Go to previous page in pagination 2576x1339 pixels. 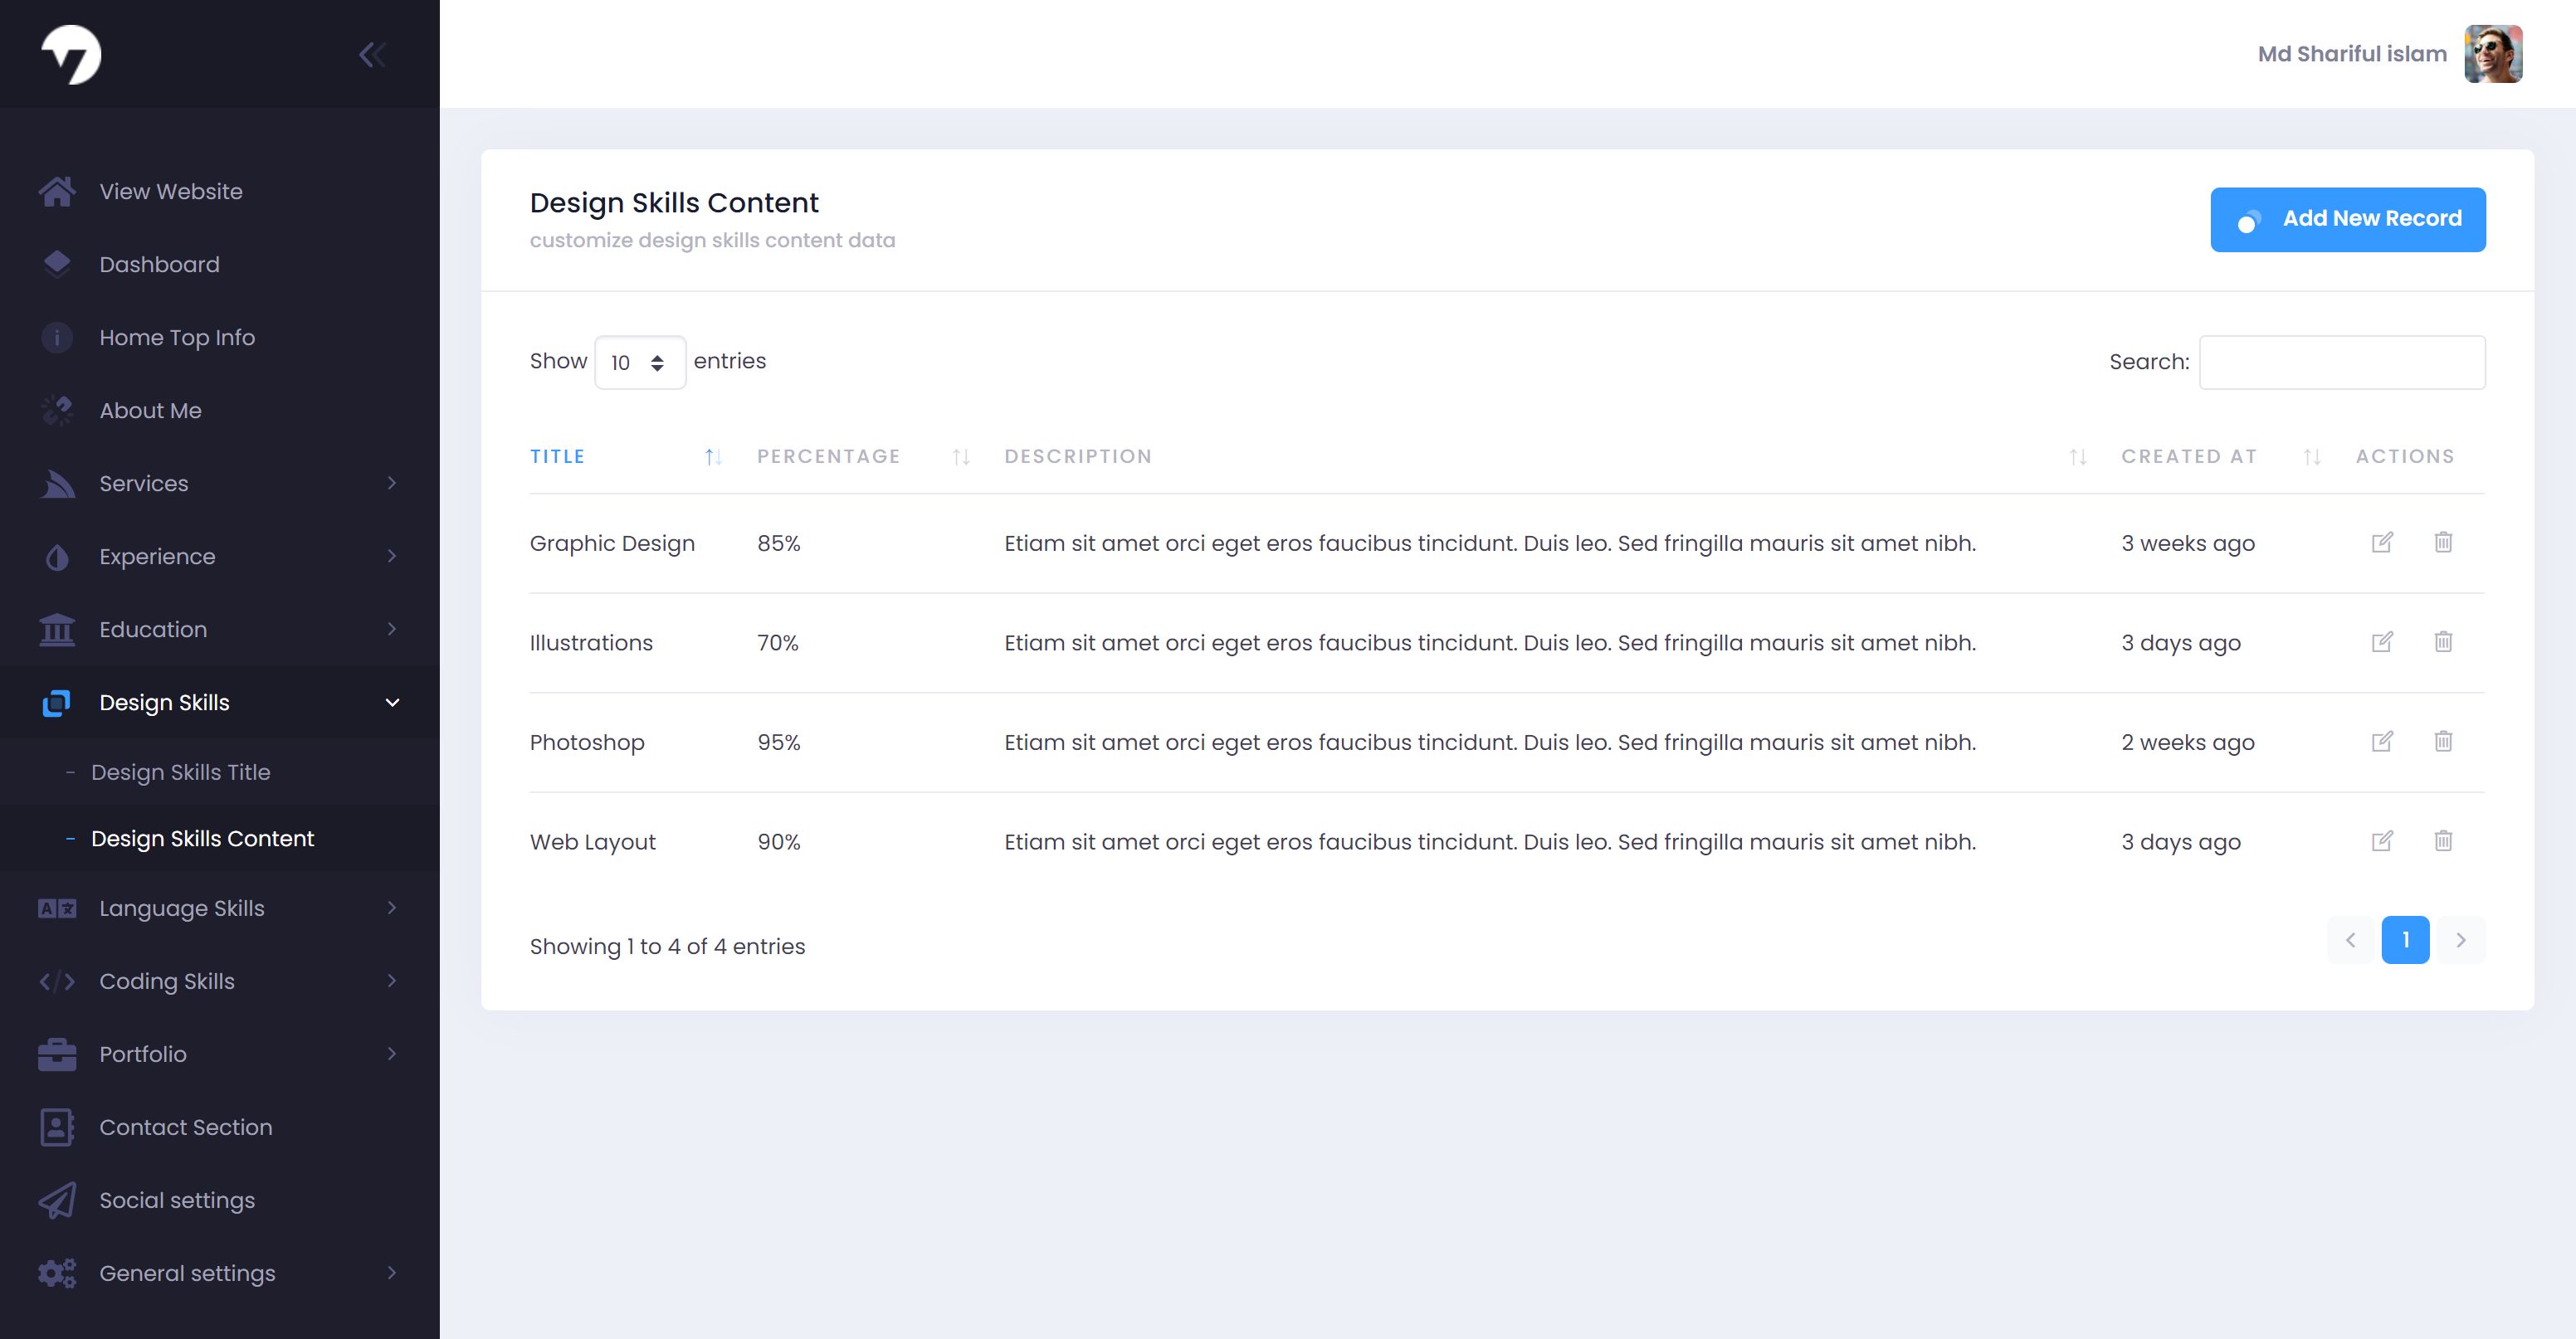point(2350,940)
